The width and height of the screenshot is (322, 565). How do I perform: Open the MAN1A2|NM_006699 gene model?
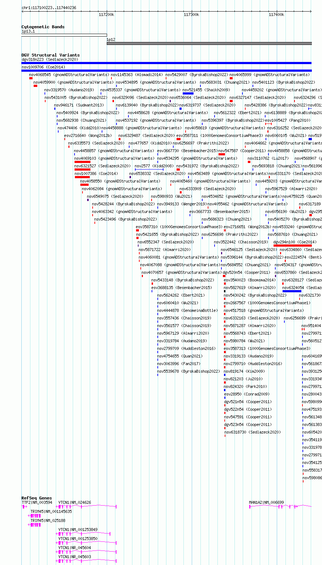[x=280, y=507]
